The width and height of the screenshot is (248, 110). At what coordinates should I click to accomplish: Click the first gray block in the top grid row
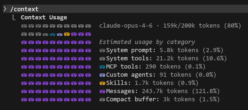[24, 26]
